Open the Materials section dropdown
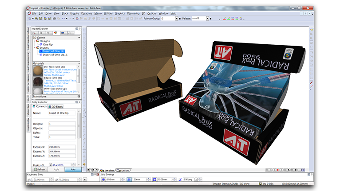Screen dimensions: 340x191 (79, 63)
